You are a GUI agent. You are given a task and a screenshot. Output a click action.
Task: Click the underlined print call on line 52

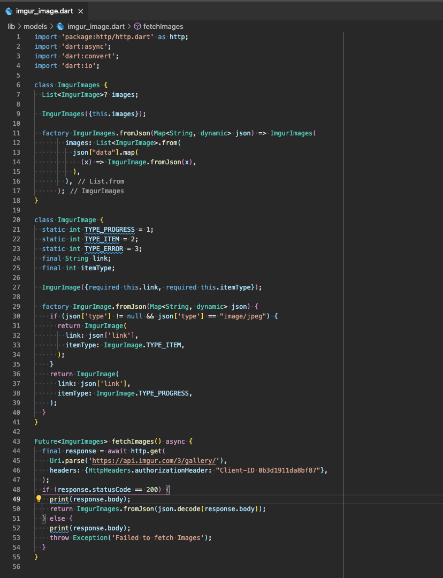(59, 528)
